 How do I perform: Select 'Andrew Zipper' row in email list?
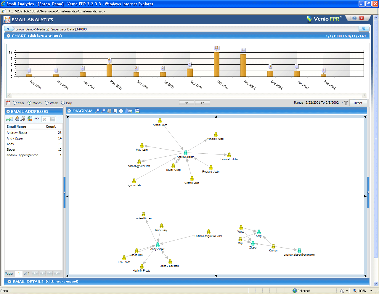click(x=34, y=133)
